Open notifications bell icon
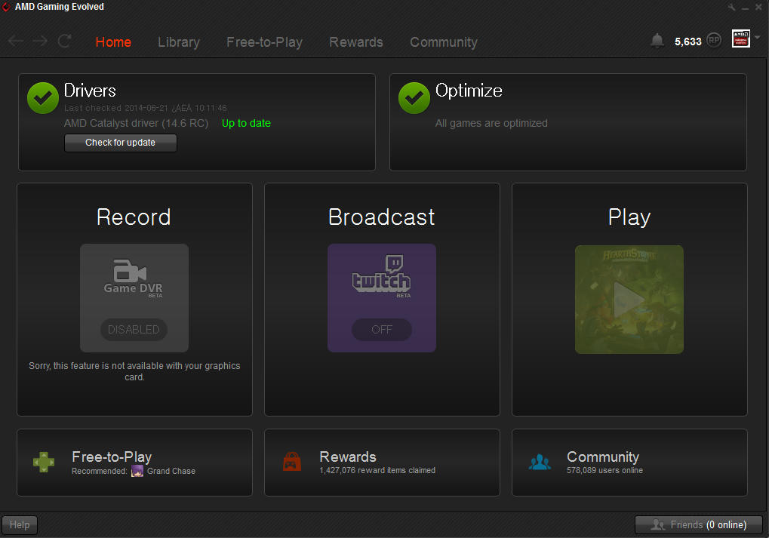 click(x=657, y=41)
